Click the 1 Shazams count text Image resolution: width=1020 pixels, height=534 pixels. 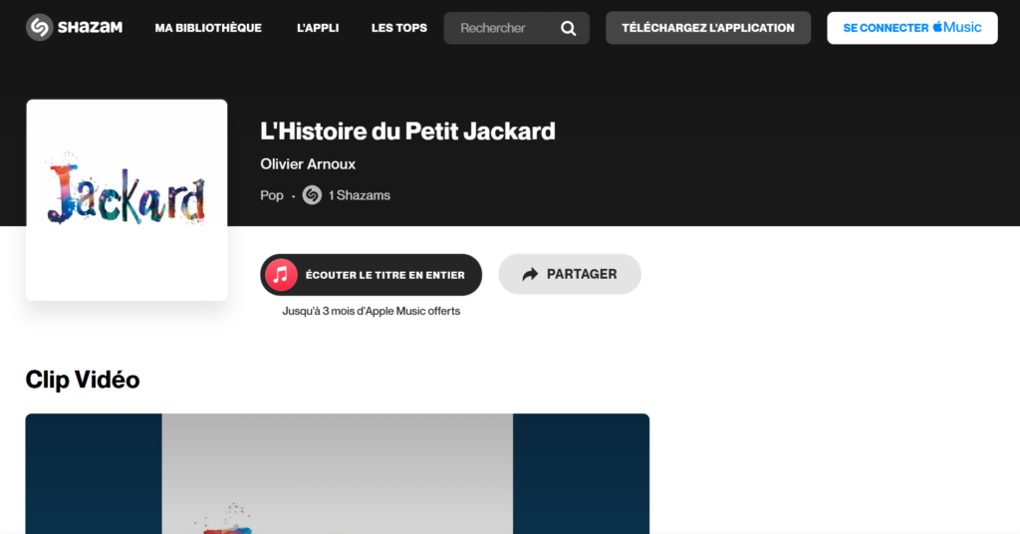(x=359, y=195)
